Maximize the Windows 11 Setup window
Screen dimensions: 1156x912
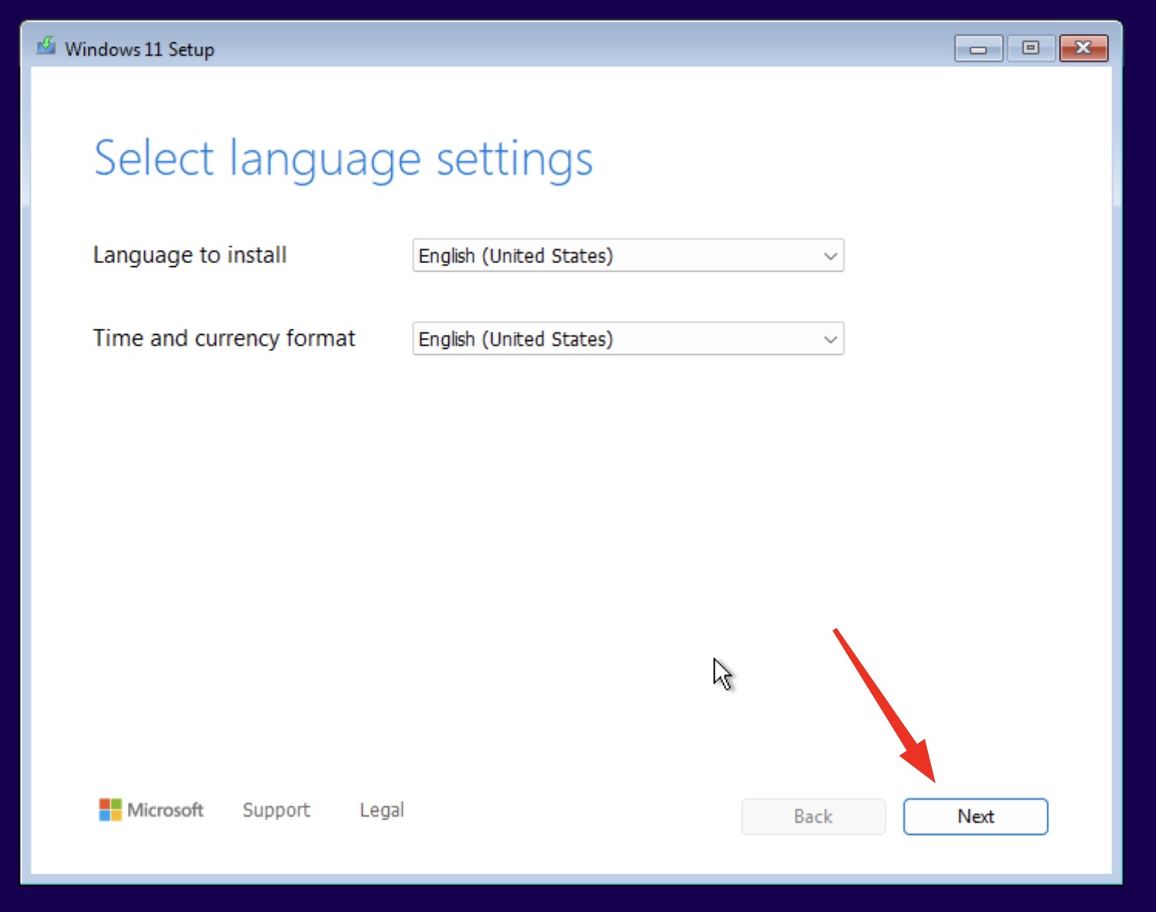(x=1030, y=48)
